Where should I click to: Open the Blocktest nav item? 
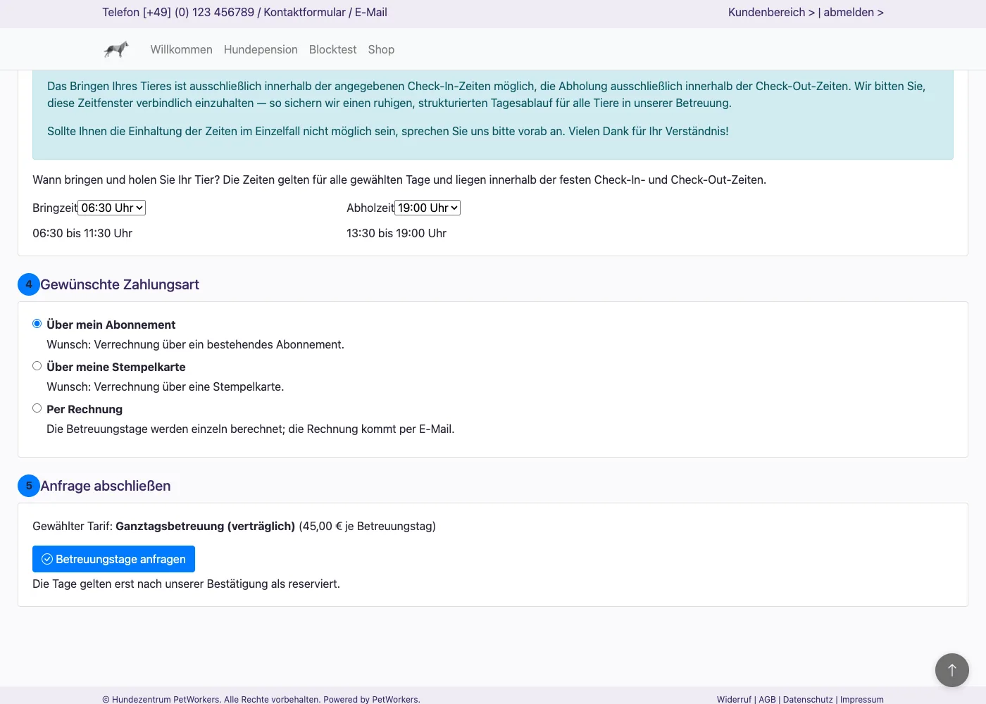[x=332, y=49]
